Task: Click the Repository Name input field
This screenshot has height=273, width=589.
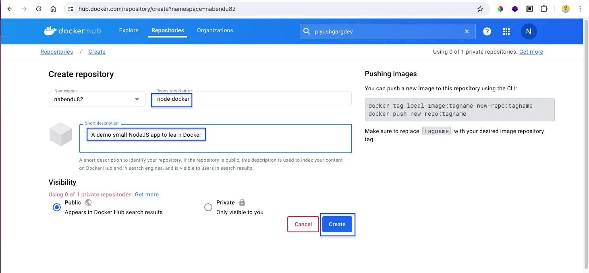Action: click(252, 99)
